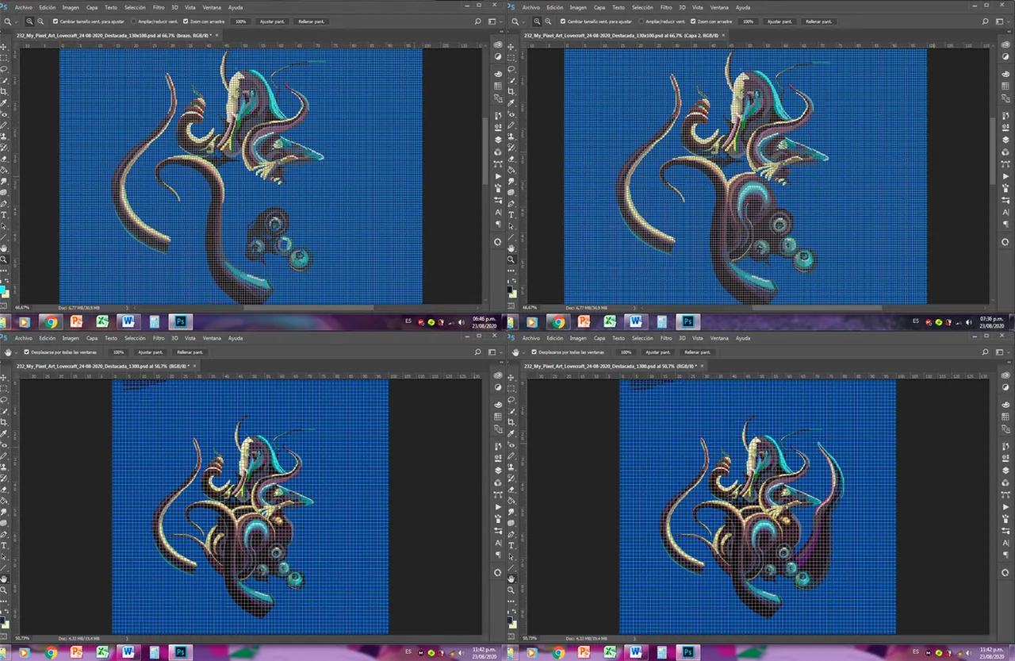Viewport: 1015px width, 661px height.
Task: Open the Ventana menu in the top-right window
Action: tap(719, 7)
